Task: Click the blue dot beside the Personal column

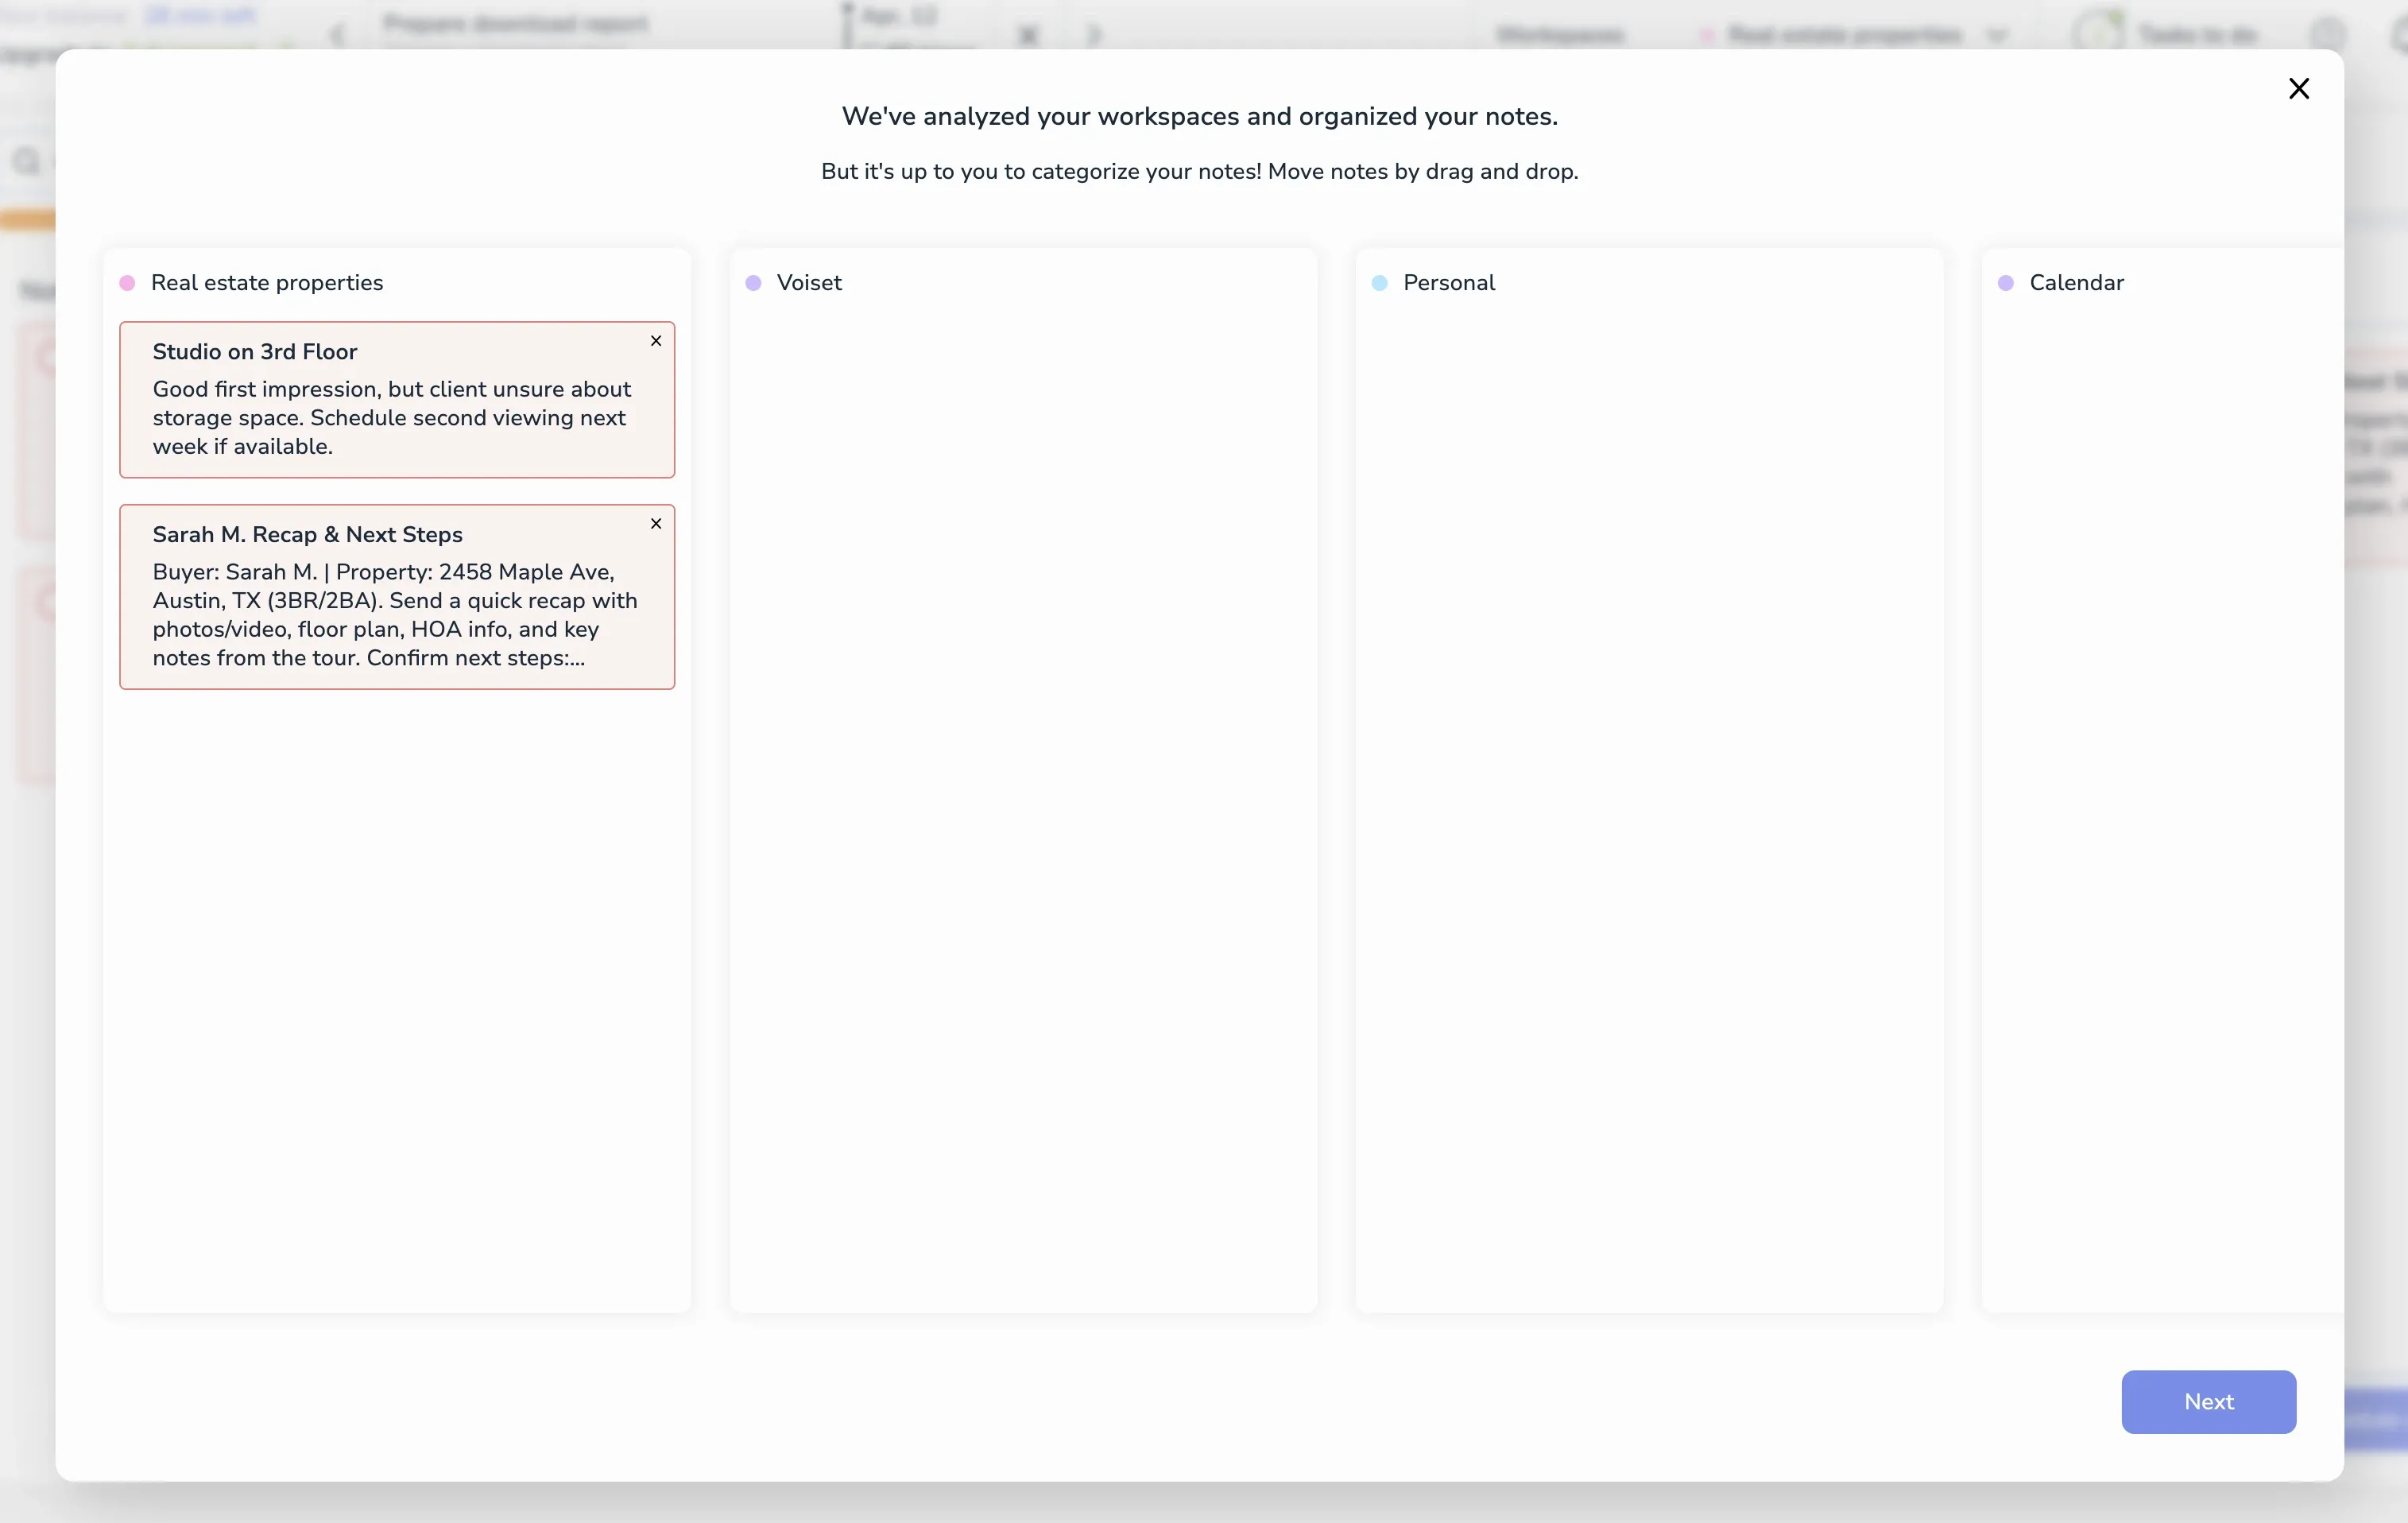Action: point(1380,283)
